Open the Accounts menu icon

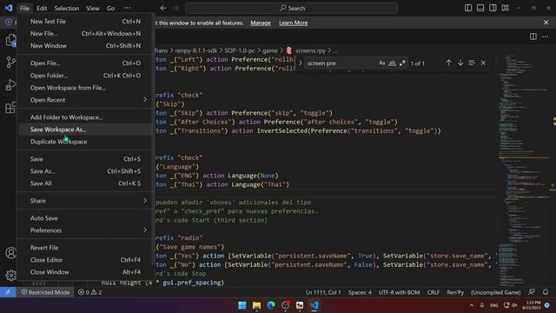pyautogui.click(x=10, y=253)
